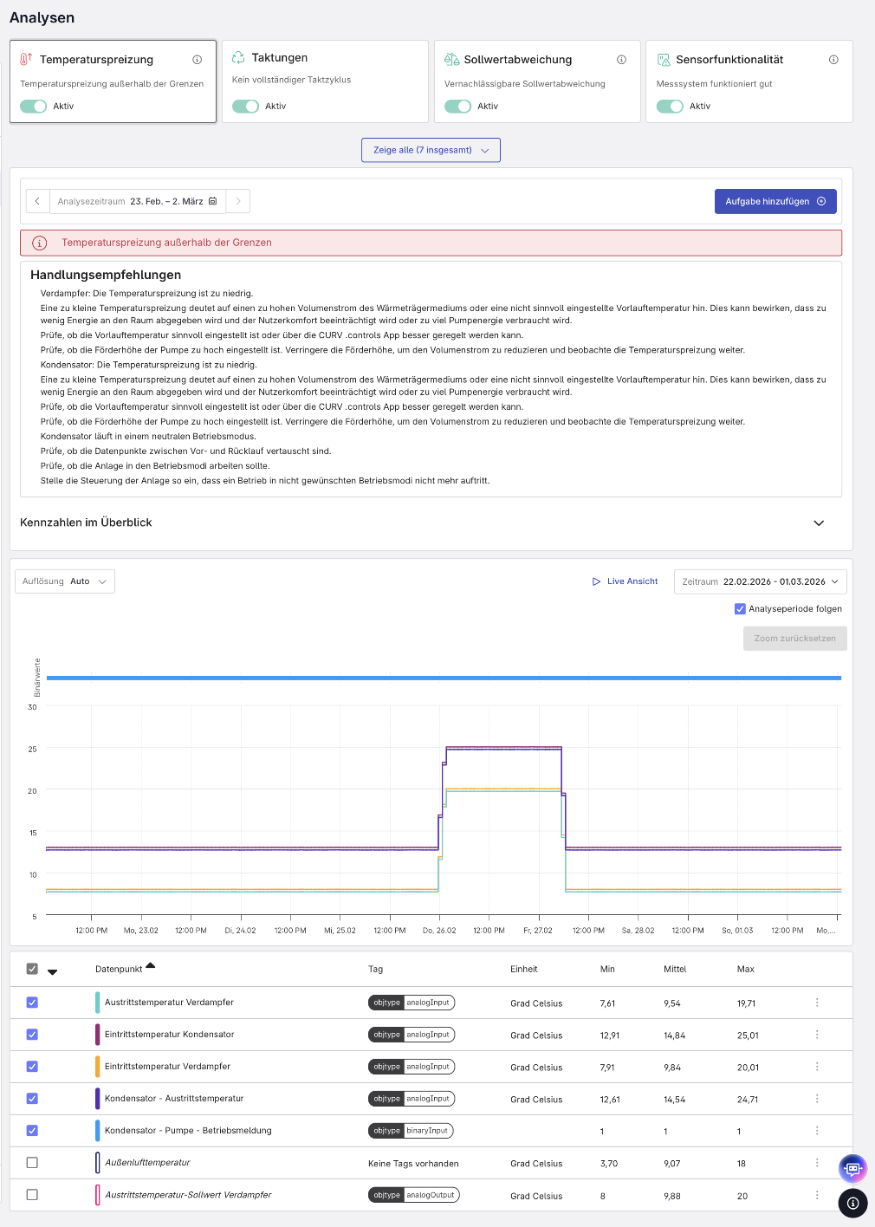Toggle Temperaturspreizung Aktiv switch
This screenshot has width=875, height=1227.
pyautogui.click(x=33, y=106)
